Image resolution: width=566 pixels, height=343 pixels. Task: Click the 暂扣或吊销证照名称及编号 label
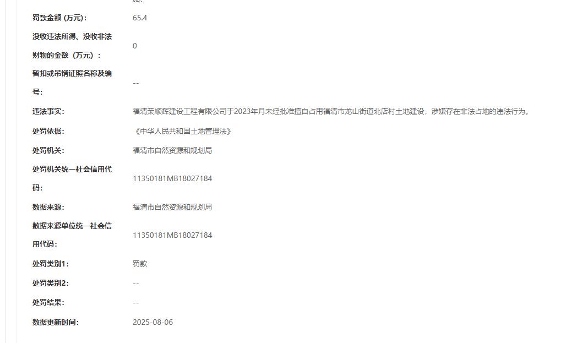tap(72, 83)
